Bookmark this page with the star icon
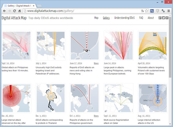The image size is (173, 127). tap(146, 11)
